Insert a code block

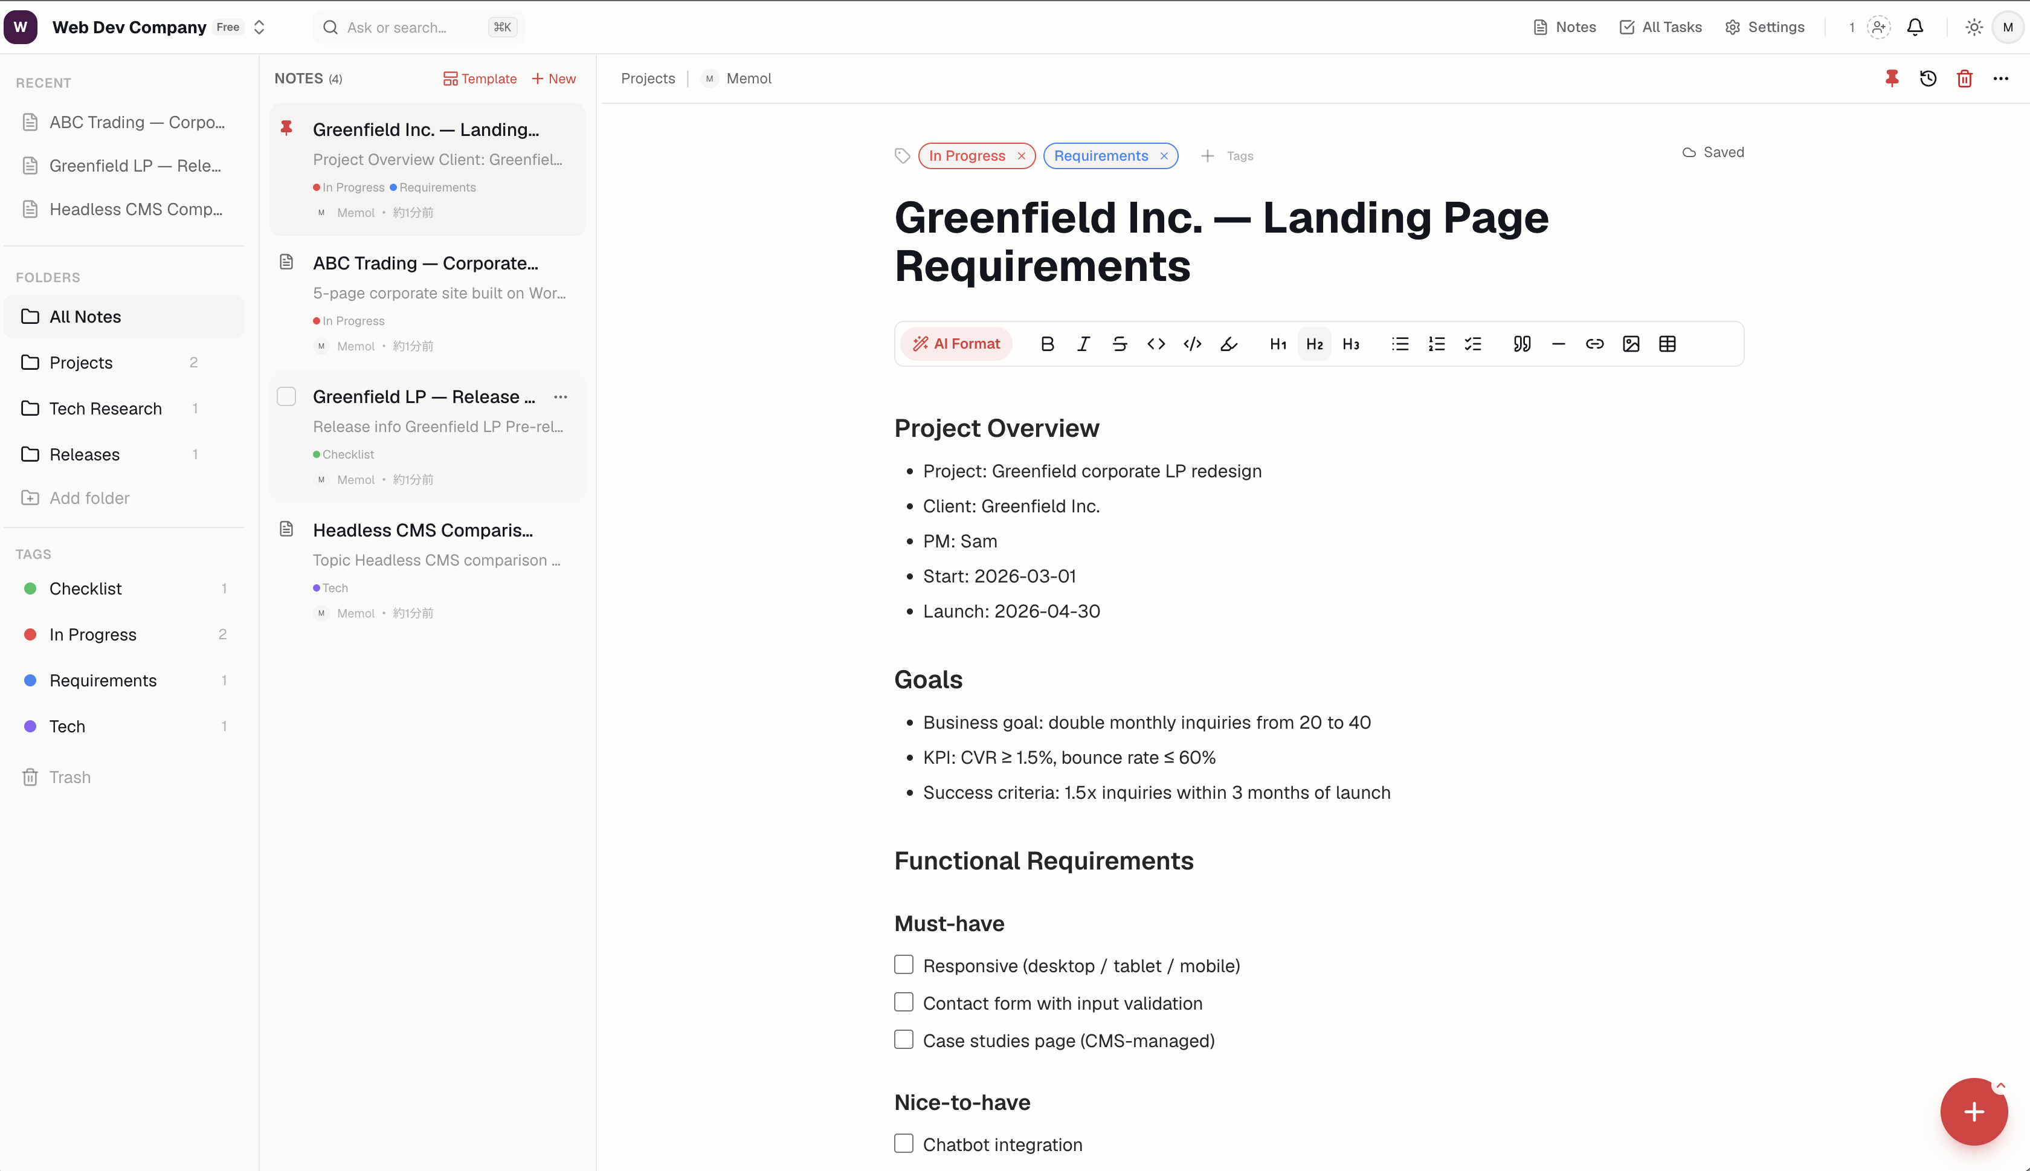pos(1192,344)
